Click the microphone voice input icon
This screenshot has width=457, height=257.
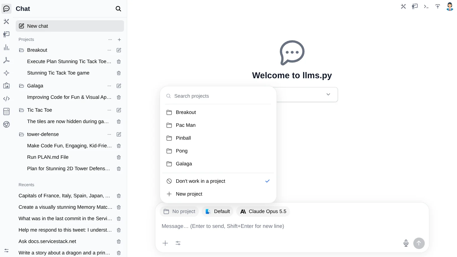point(406,243)
